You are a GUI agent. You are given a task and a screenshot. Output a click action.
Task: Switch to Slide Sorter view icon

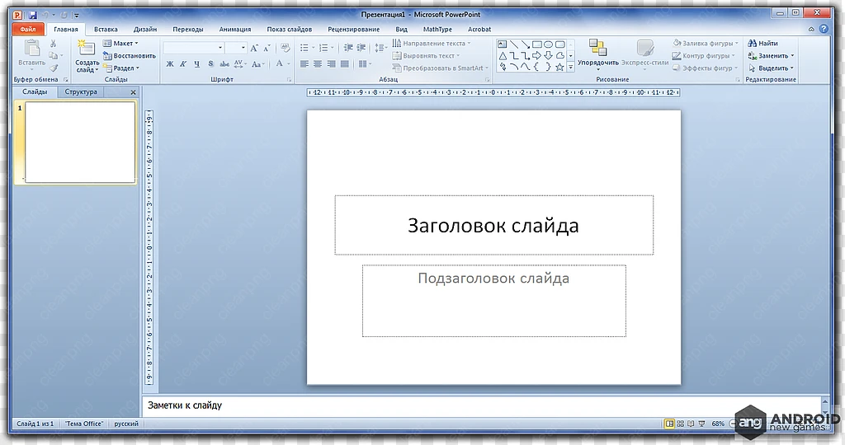(681, 424)
